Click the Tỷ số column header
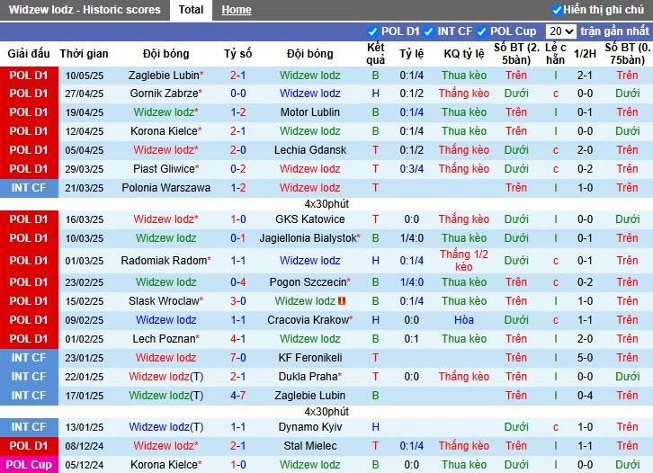This screenshot has width=653, height=473. point(237,53)
